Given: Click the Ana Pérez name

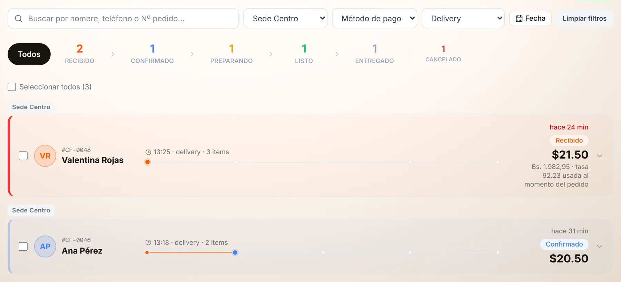Looking at the screenshot, I should 82,251.
